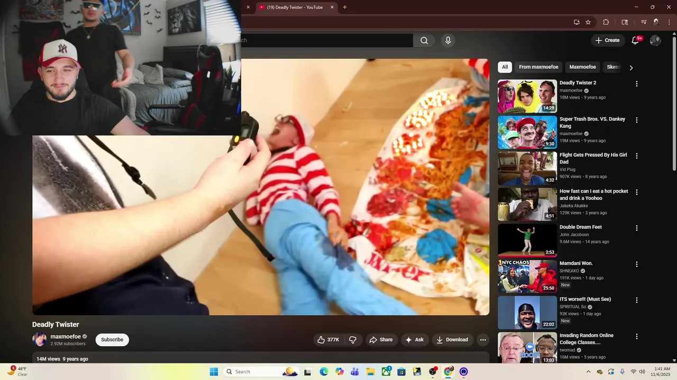Subscribe to maxmoefoe channel
Viewport: 677px width, 380px height.
coord(112,340)
